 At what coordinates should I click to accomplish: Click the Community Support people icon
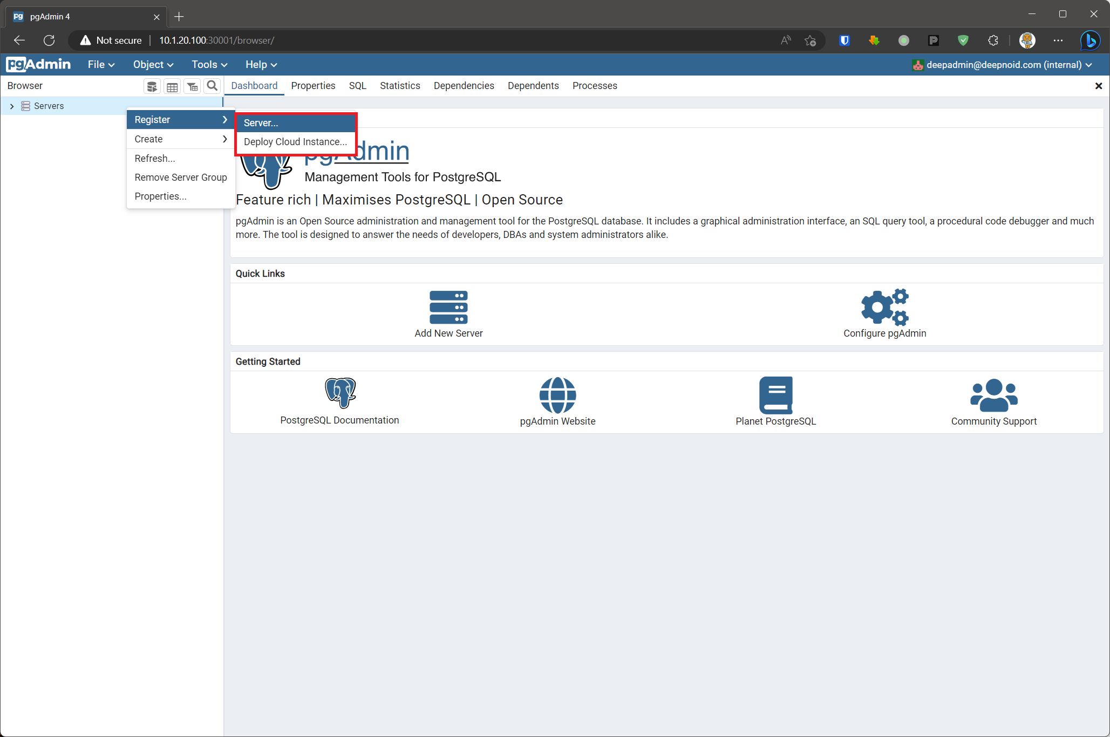[x=994, y=395]
